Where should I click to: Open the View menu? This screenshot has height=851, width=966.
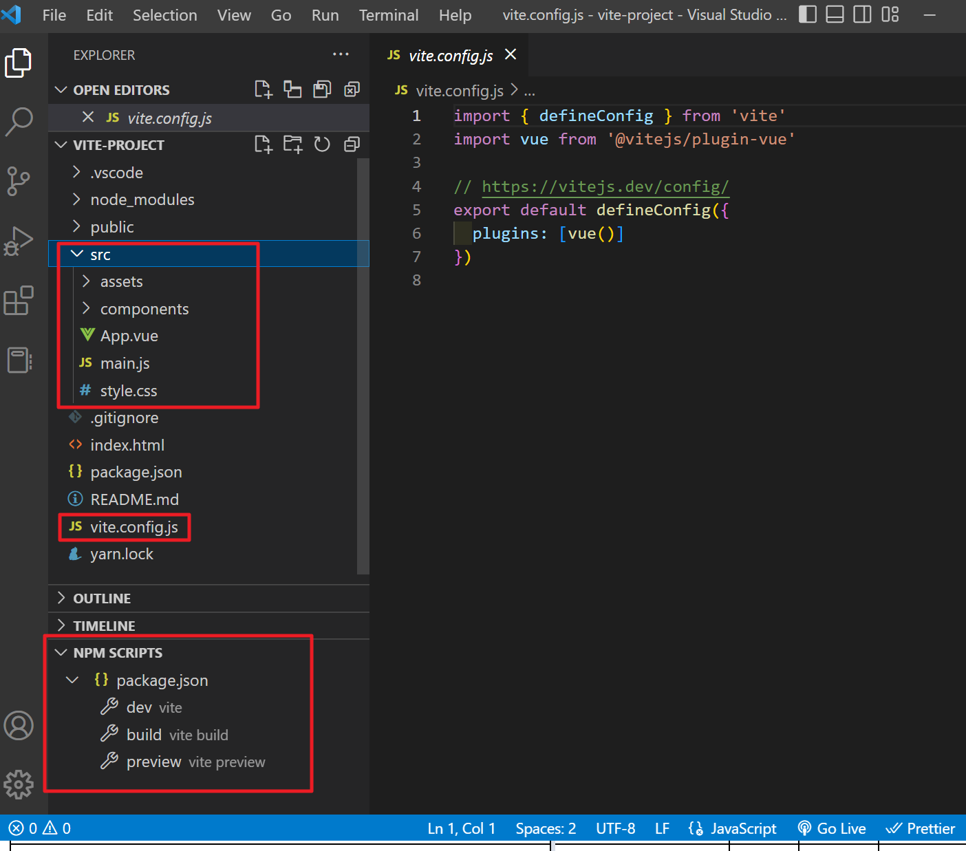coord(234,15)
